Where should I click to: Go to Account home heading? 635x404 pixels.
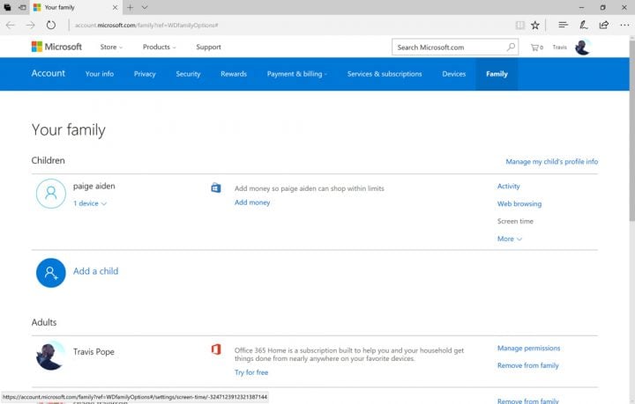(x=49, y=73)
